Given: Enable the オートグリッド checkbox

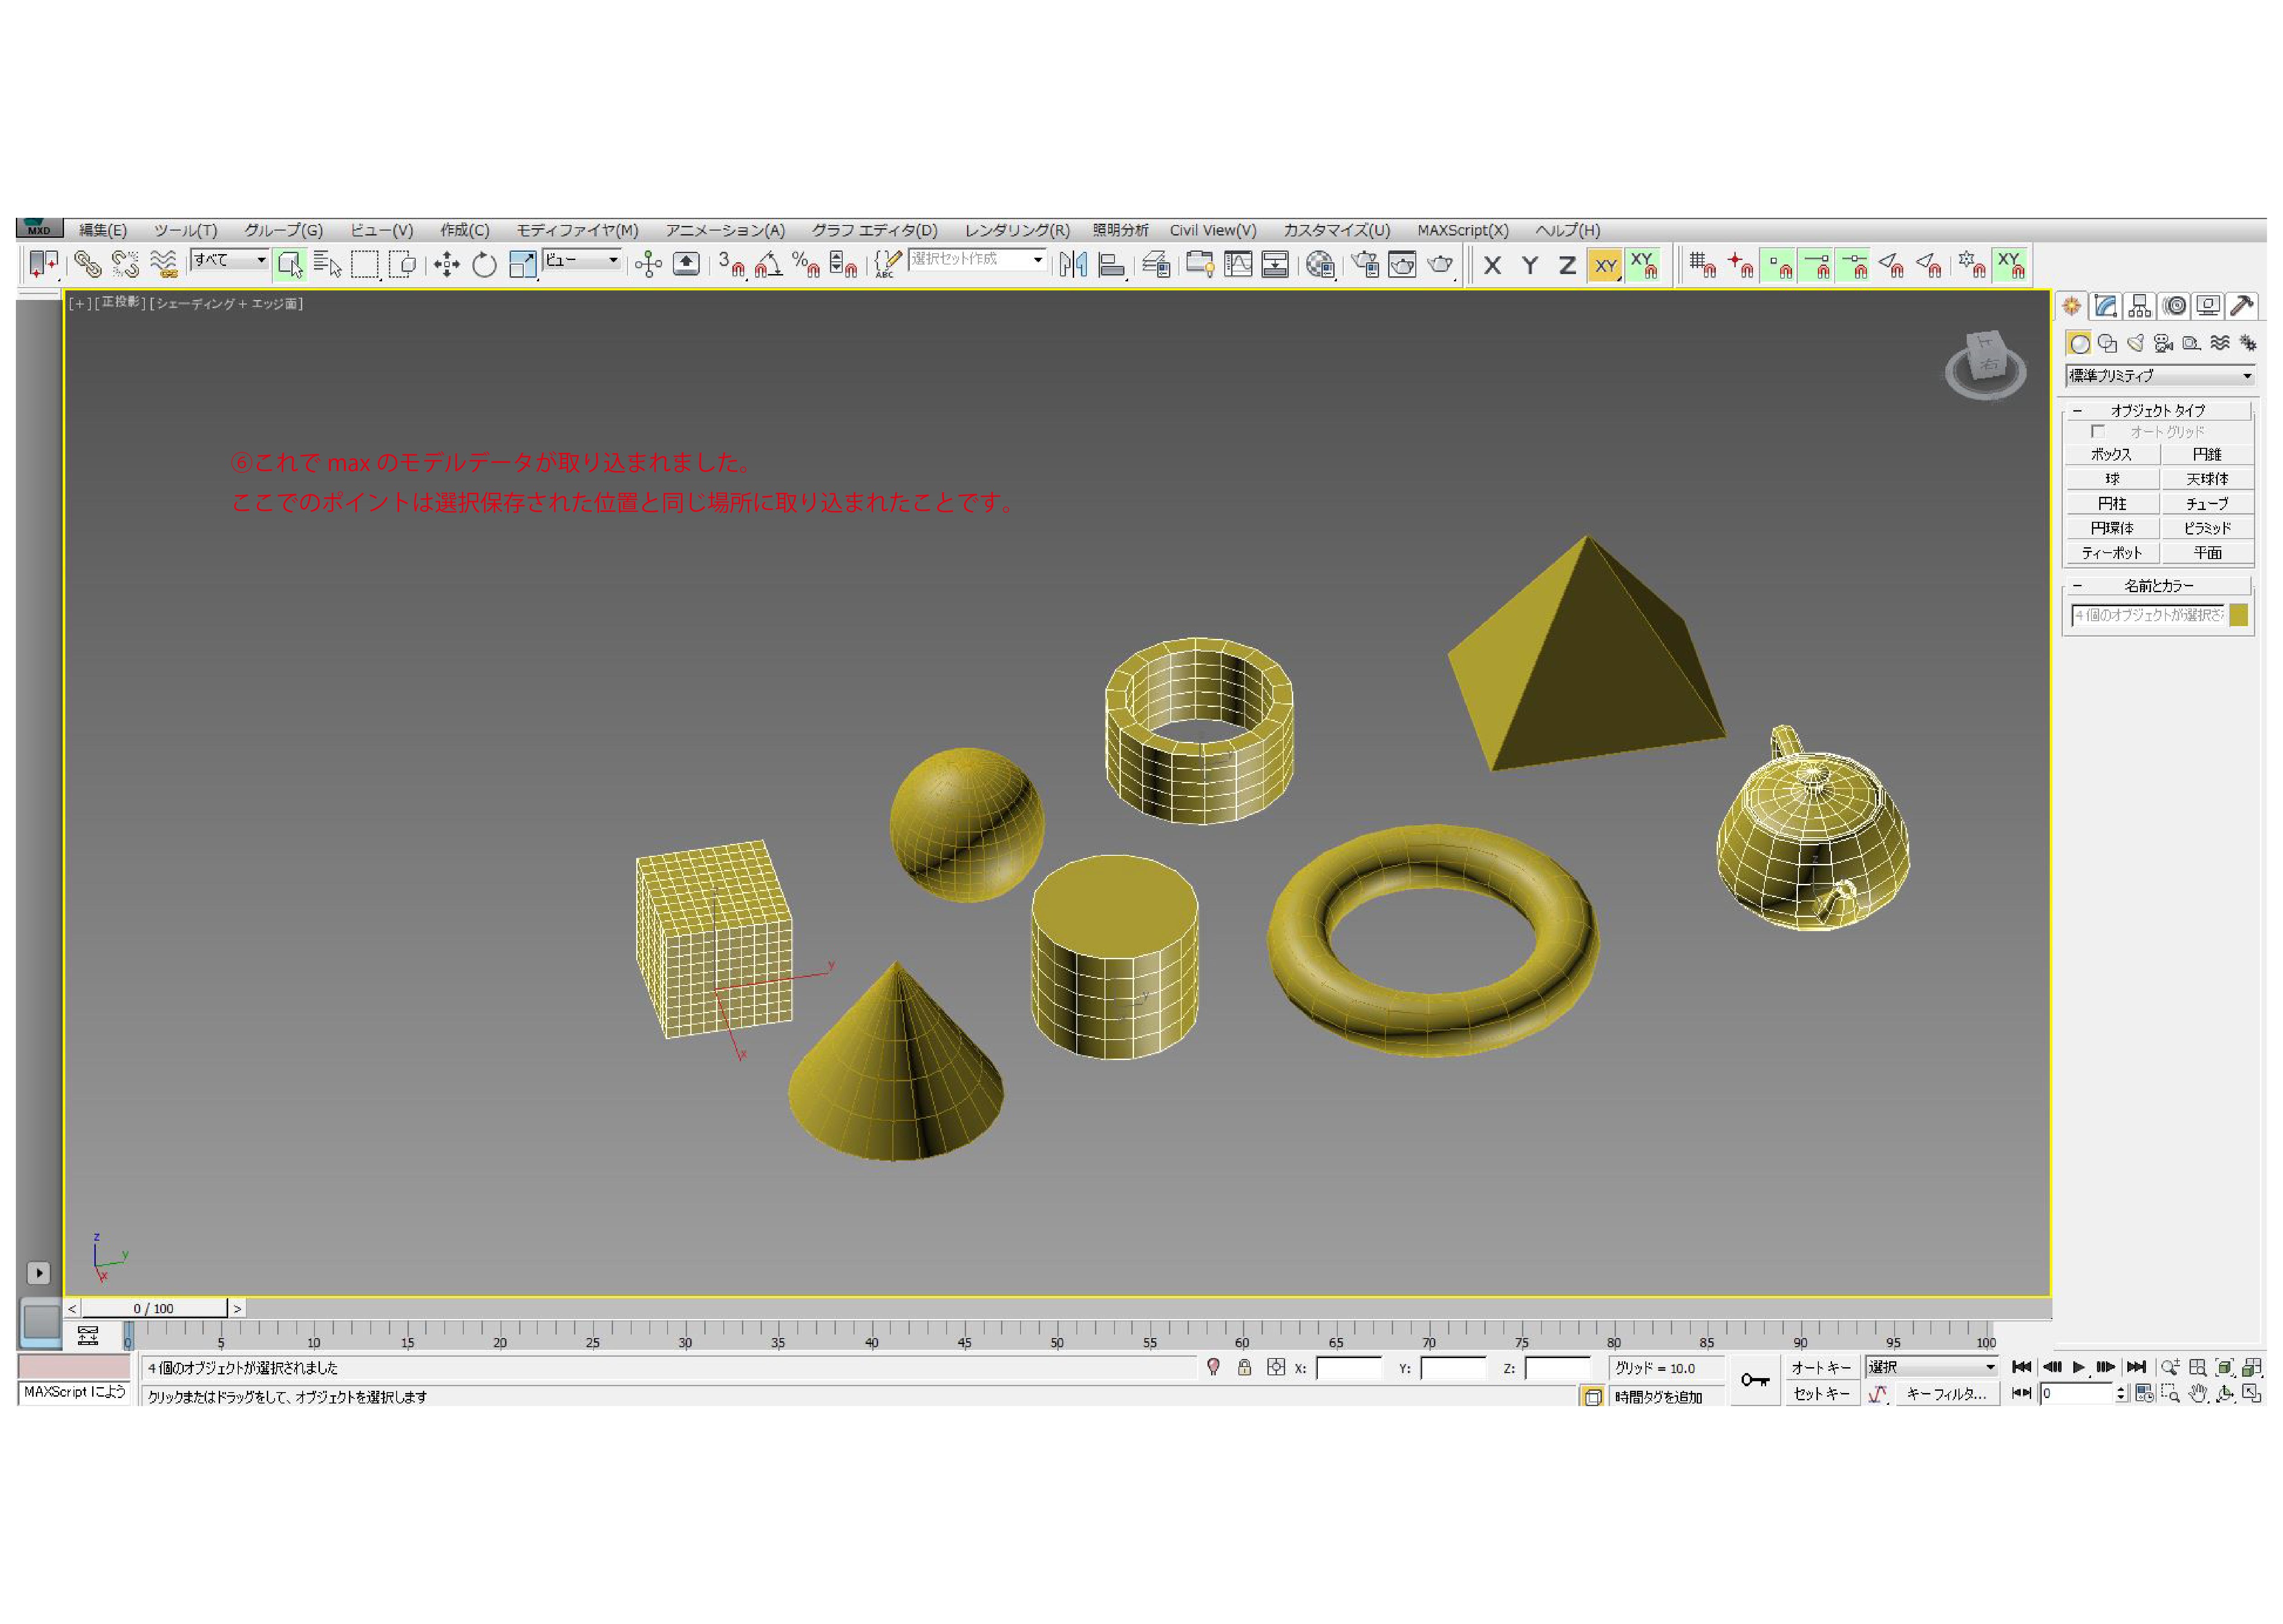Looking at the screenshot, I should (x=2097, y=431).
